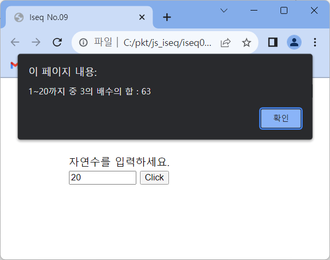Viewport: 330px width, 260px height.
Task: Open the Chrome three-dot menu
Action: [x=315, y=42]
